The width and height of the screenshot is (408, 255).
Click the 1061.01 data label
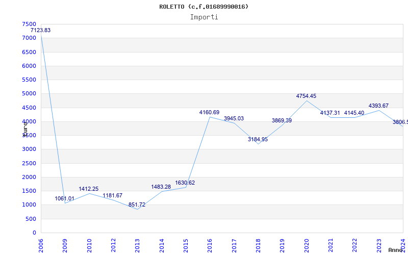(x=65, y=198)
